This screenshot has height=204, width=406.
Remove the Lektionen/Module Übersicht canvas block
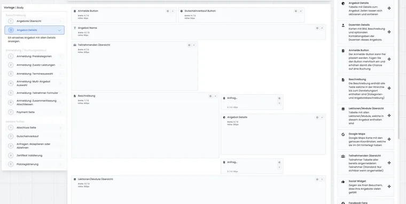tap(322, 179)
